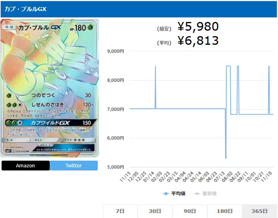Click the 6,000円 axis label
This screenshot has width=278, height=218.
tap(116, 138)
